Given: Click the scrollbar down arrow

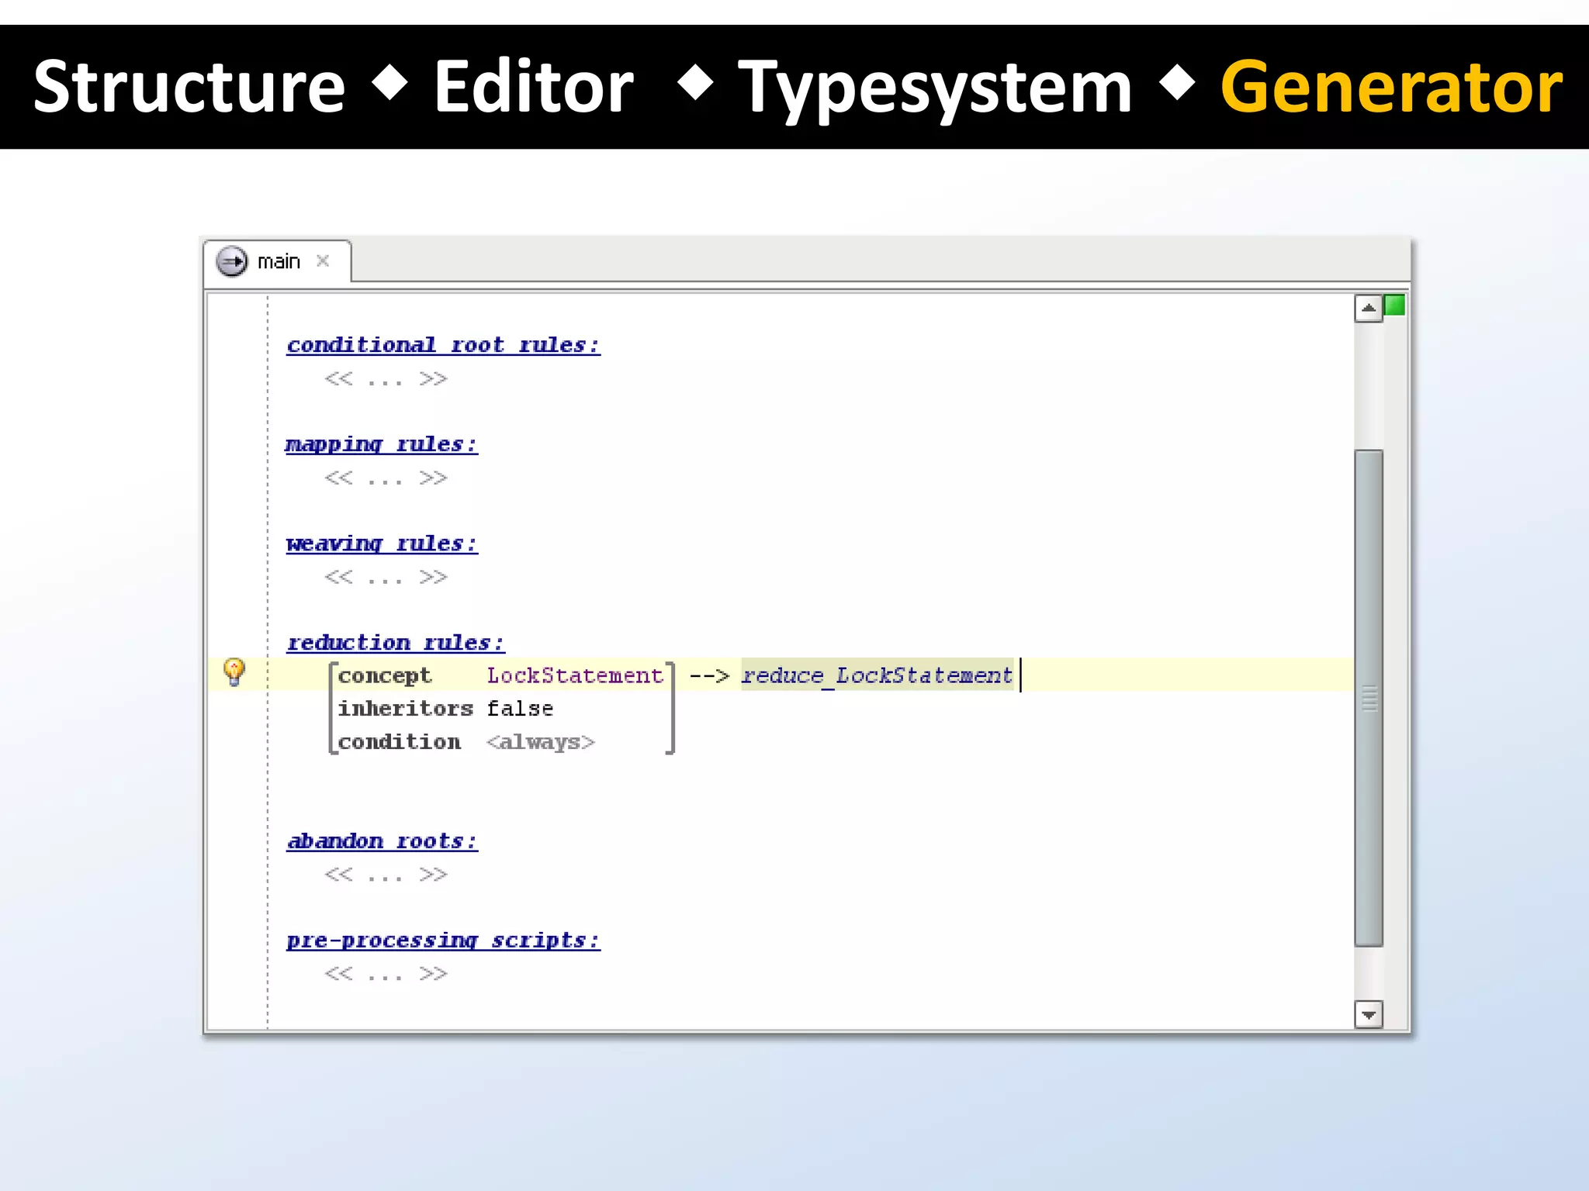Looking at the screenshot, I should pos(1369,1014).
